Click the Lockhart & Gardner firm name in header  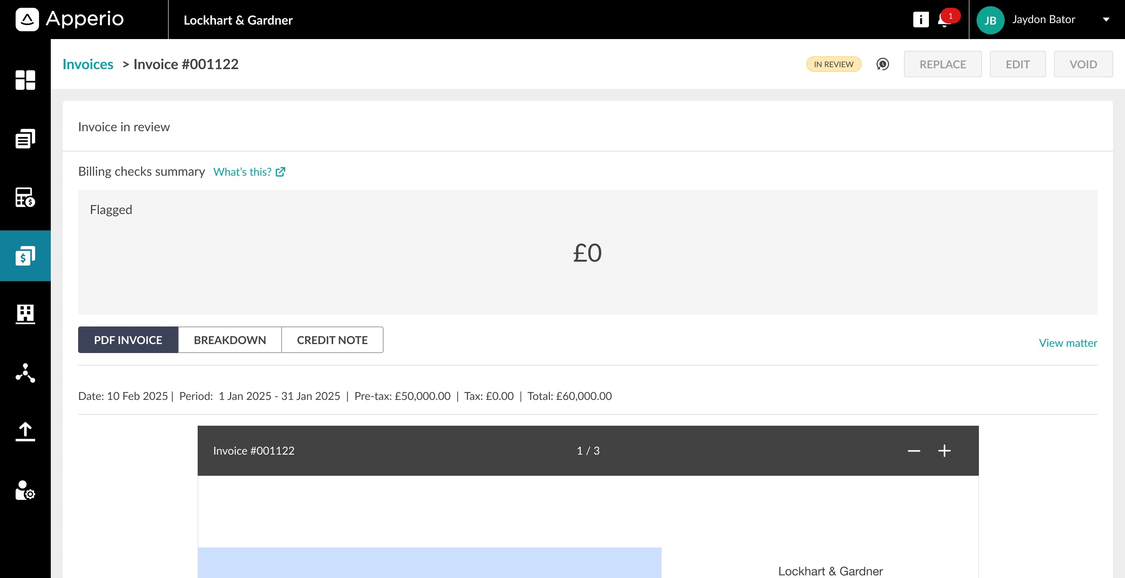point(238,20)
